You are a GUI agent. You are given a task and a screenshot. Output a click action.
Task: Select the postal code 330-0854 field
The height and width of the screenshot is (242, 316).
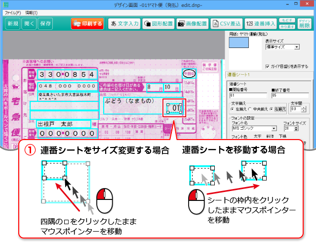click(67, 75)
